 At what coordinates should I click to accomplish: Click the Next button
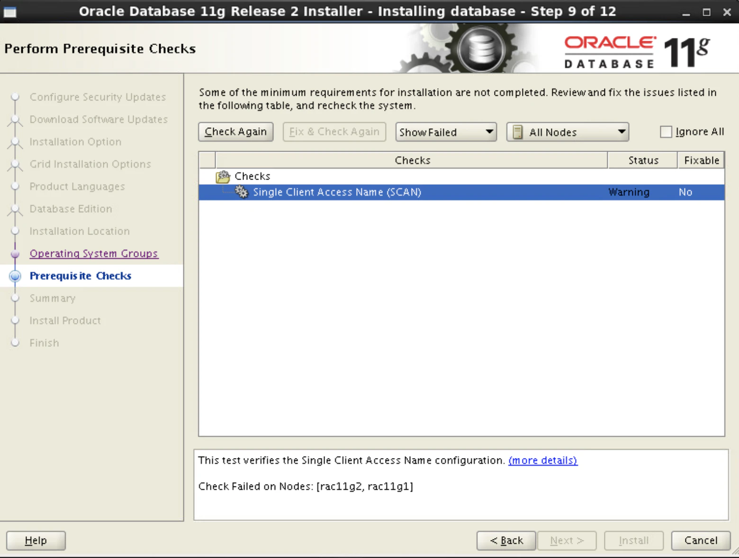567,540
